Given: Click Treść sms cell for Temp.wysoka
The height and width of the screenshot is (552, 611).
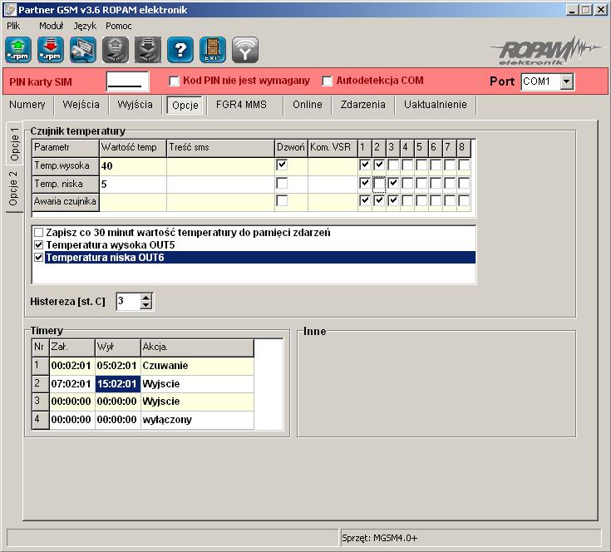Looking at the screenshot, I should [x=220, y=166].
